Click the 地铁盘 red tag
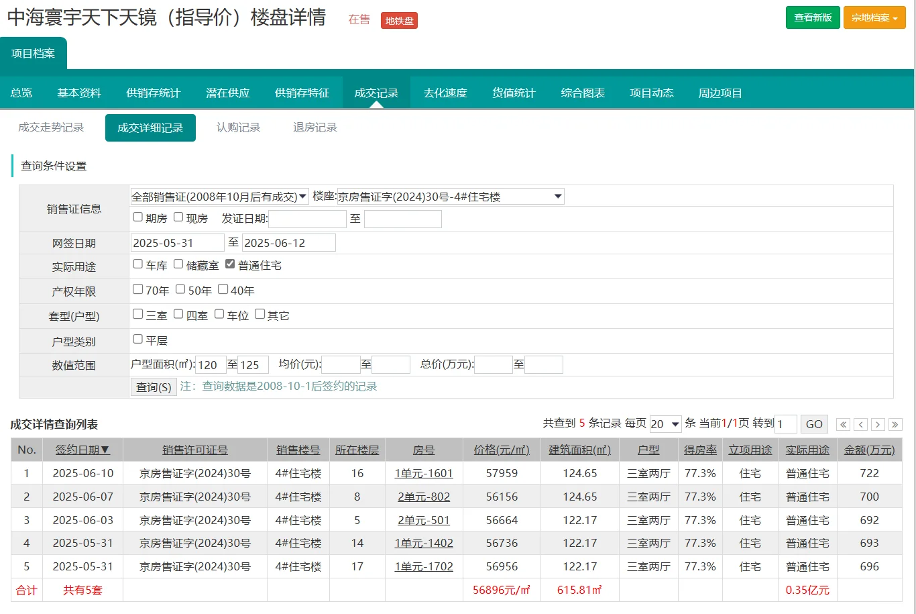Screen dimensions: 916x614 pyautogui.click(x=399, y=21)
